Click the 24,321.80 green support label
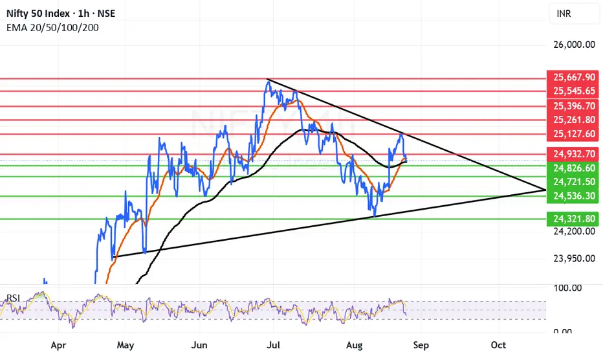 [x=574, y=219]
